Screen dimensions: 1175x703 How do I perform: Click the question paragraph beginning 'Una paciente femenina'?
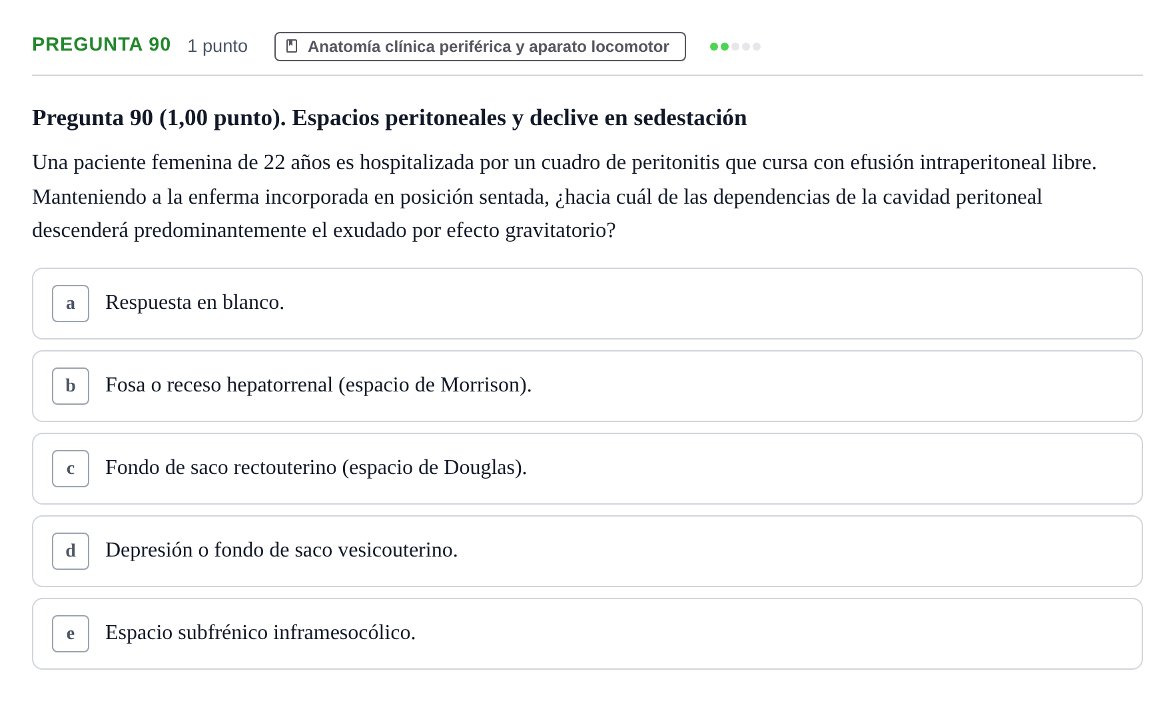coord(564,196)
